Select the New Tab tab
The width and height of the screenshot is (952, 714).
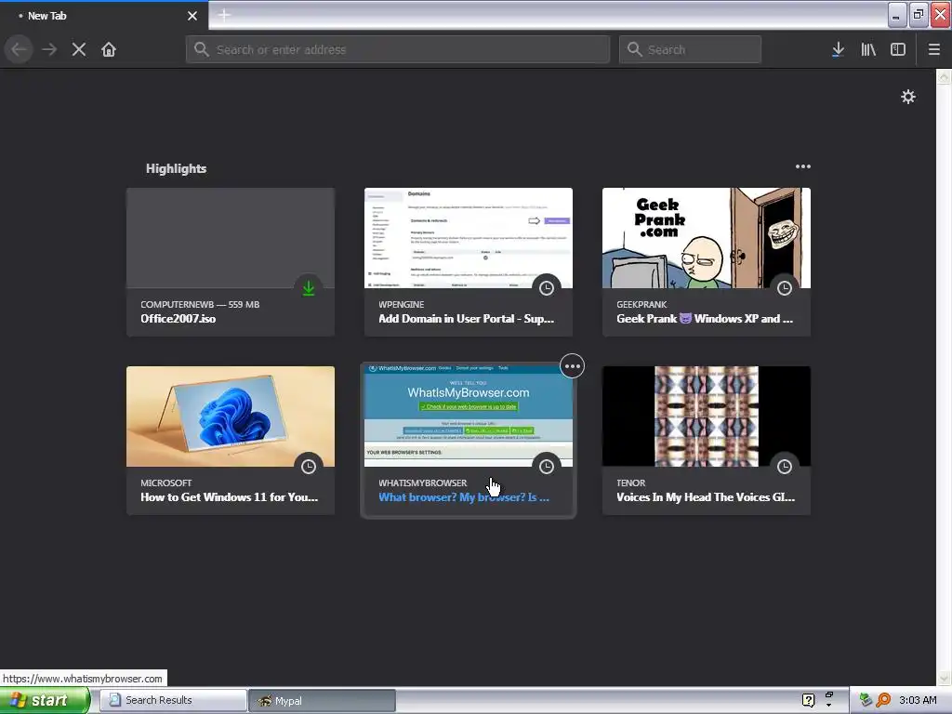(103, 16)
